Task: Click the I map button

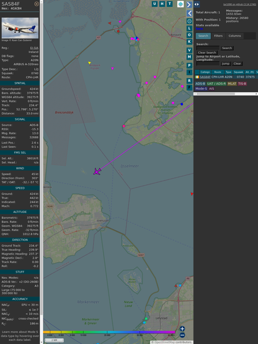Action: [x=189, y=72]
